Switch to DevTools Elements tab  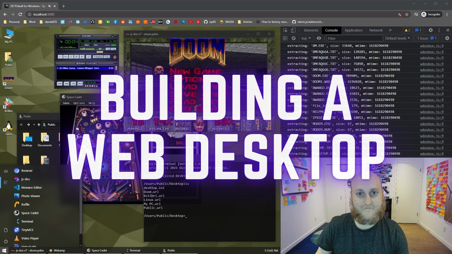pos(311,30)
